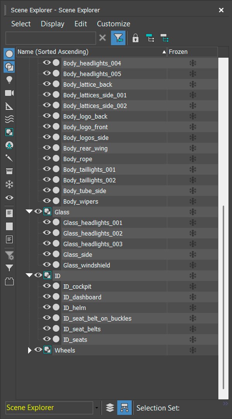Toggle the Display Geometry filter icon
The image size is (232, 419).
click(x=9, y=54)
